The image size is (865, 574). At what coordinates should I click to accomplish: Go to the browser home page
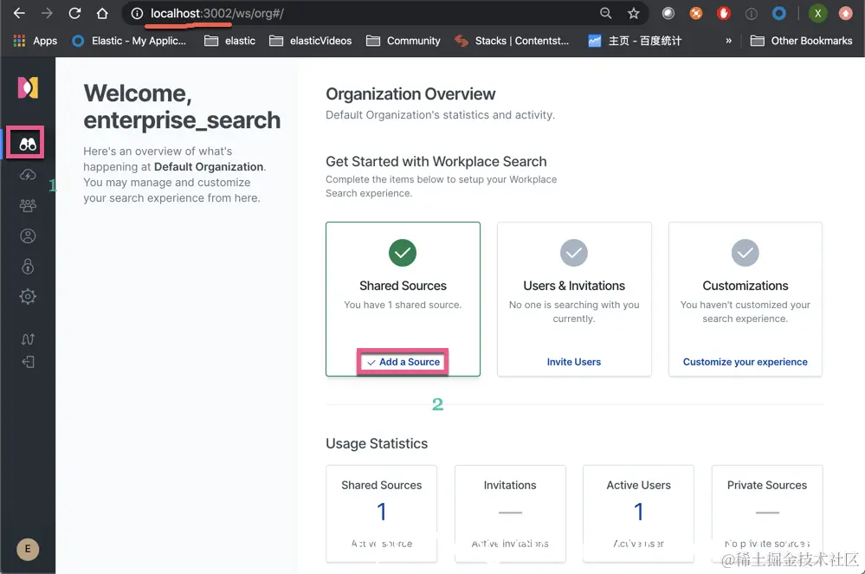[x=102, y=13]
